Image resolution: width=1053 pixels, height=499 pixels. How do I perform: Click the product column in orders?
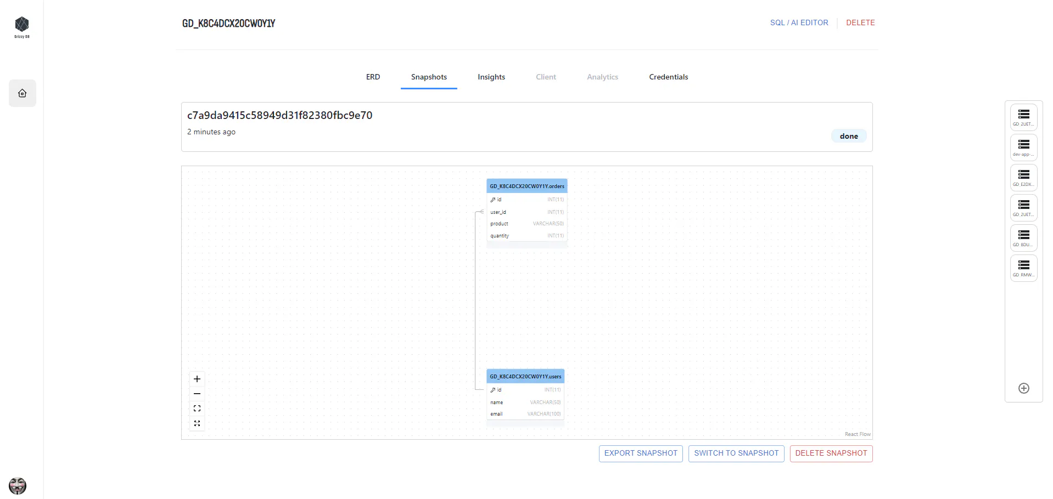tap(527, 224)
